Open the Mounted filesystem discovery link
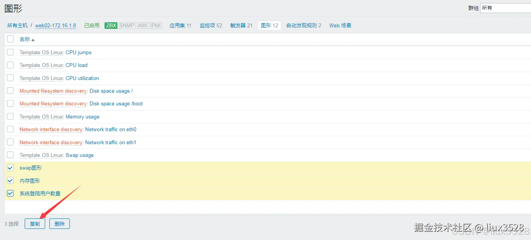This screenshot has width=531, height=240. click(x=53, y=91)
